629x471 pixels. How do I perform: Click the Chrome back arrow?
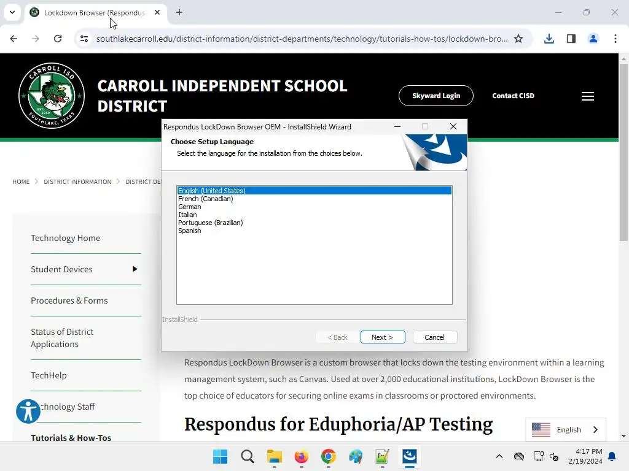click(14, 39)
